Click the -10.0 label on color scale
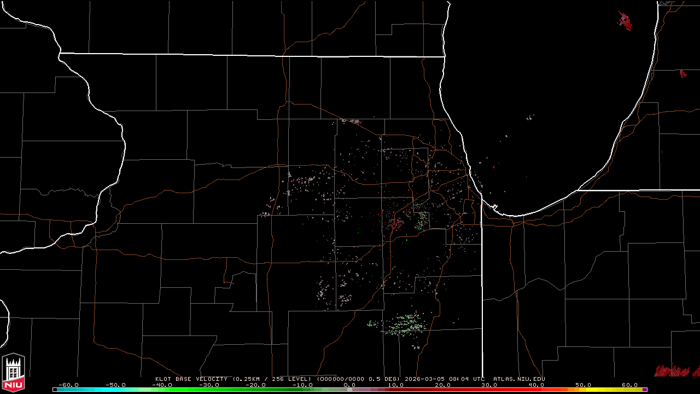 click(303, 385)
